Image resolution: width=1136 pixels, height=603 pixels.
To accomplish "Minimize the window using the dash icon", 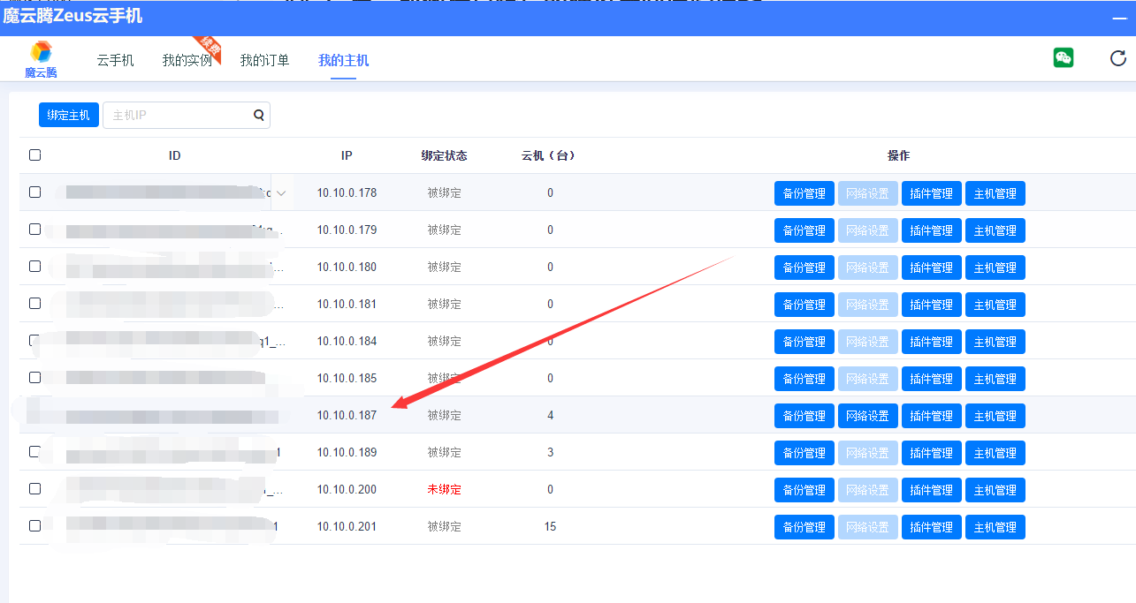I will (x=1119, y=19).
